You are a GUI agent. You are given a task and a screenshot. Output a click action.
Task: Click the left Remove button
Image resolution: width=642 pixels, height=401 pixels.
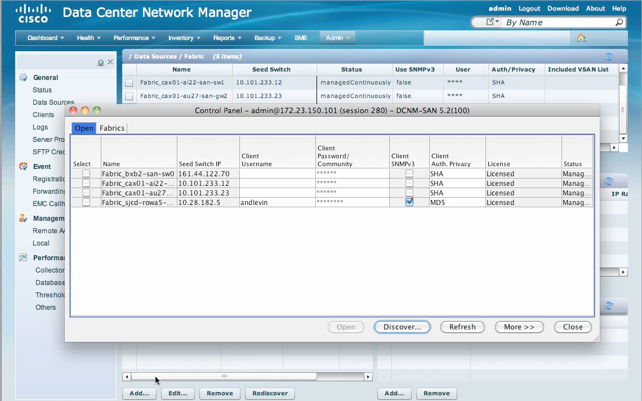220,393
